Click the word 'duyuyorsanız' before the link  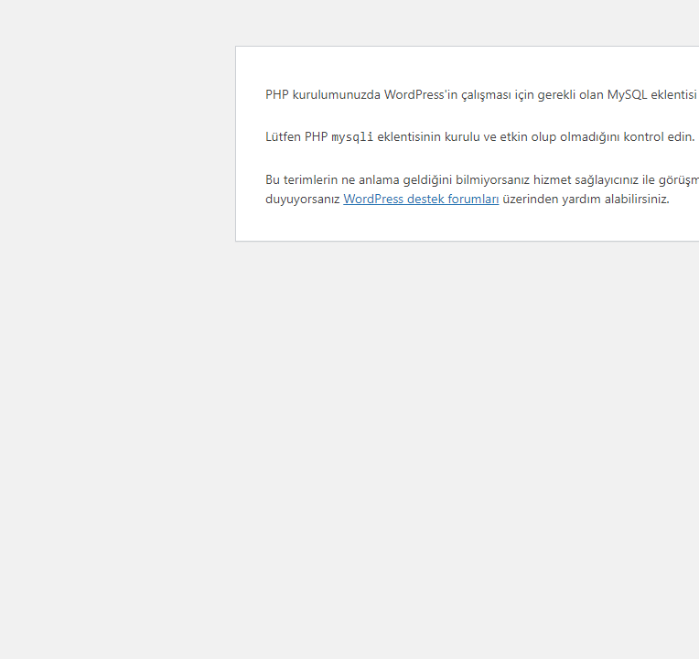pos(303,199)
